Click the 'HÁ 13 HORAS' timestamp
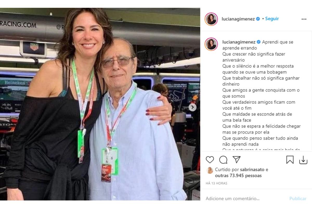This screenshot has height=208, width=312. [216, 183]
